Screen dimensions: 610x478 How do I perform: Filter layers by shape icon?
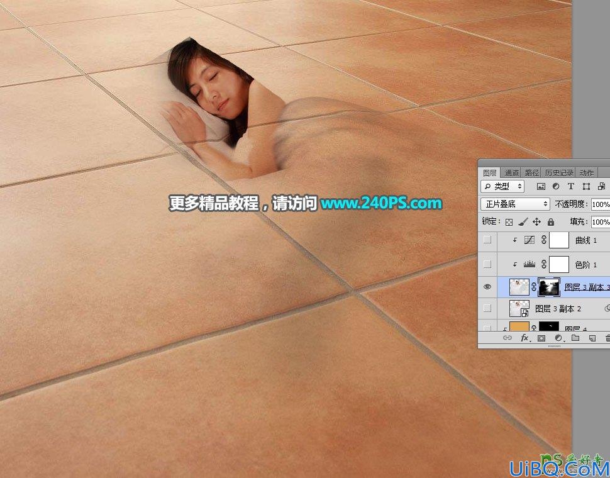coord(586,187)
